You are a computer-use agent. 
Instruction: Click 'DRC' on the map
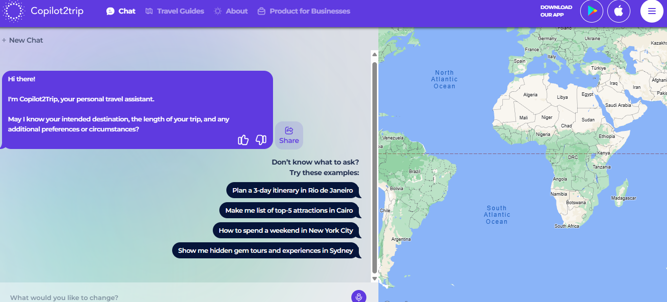[x=573, y=157]
